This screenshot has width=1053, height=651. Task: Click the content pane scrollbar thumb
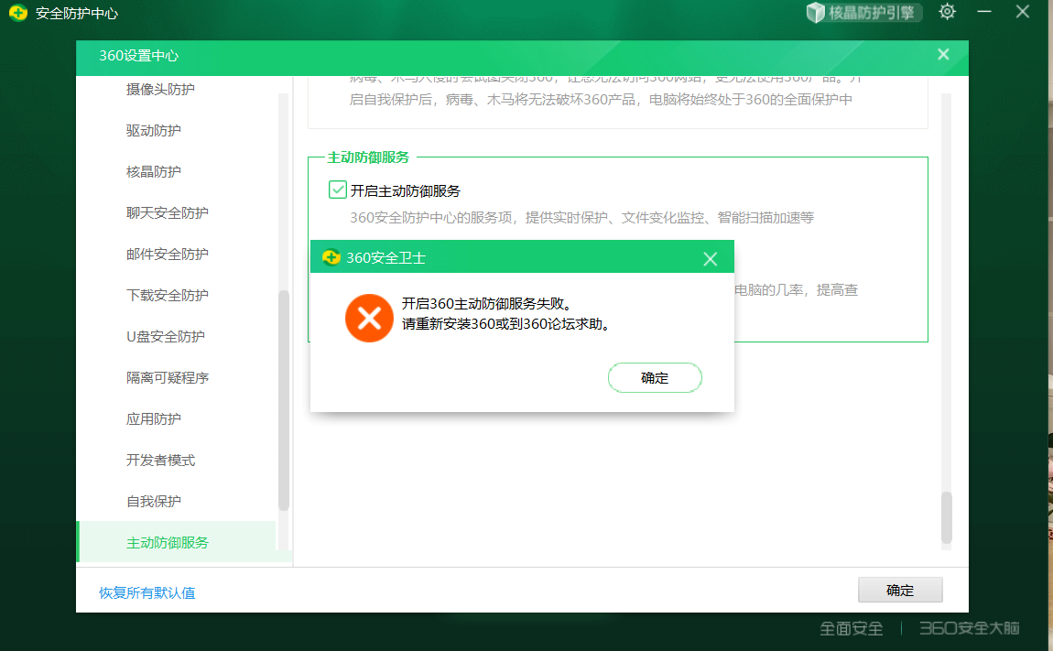point(946,517)
